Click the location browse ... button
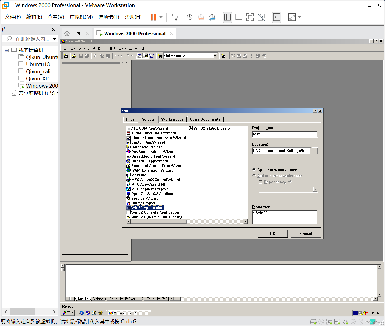The image size is (385, 326). [315, 151]
